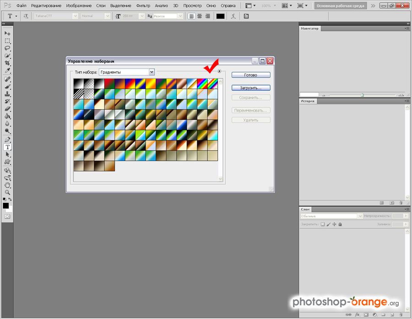Select the Brush tool

click(x=7, y=86)
